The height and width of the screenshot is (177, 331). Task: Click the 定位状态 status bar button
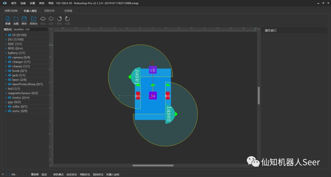coord(71,175)
